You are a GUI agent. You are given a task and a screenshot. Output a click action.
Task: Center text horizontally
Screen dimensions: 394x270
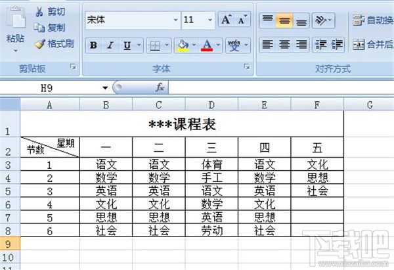pyautogui.click(x=284, y=45)
